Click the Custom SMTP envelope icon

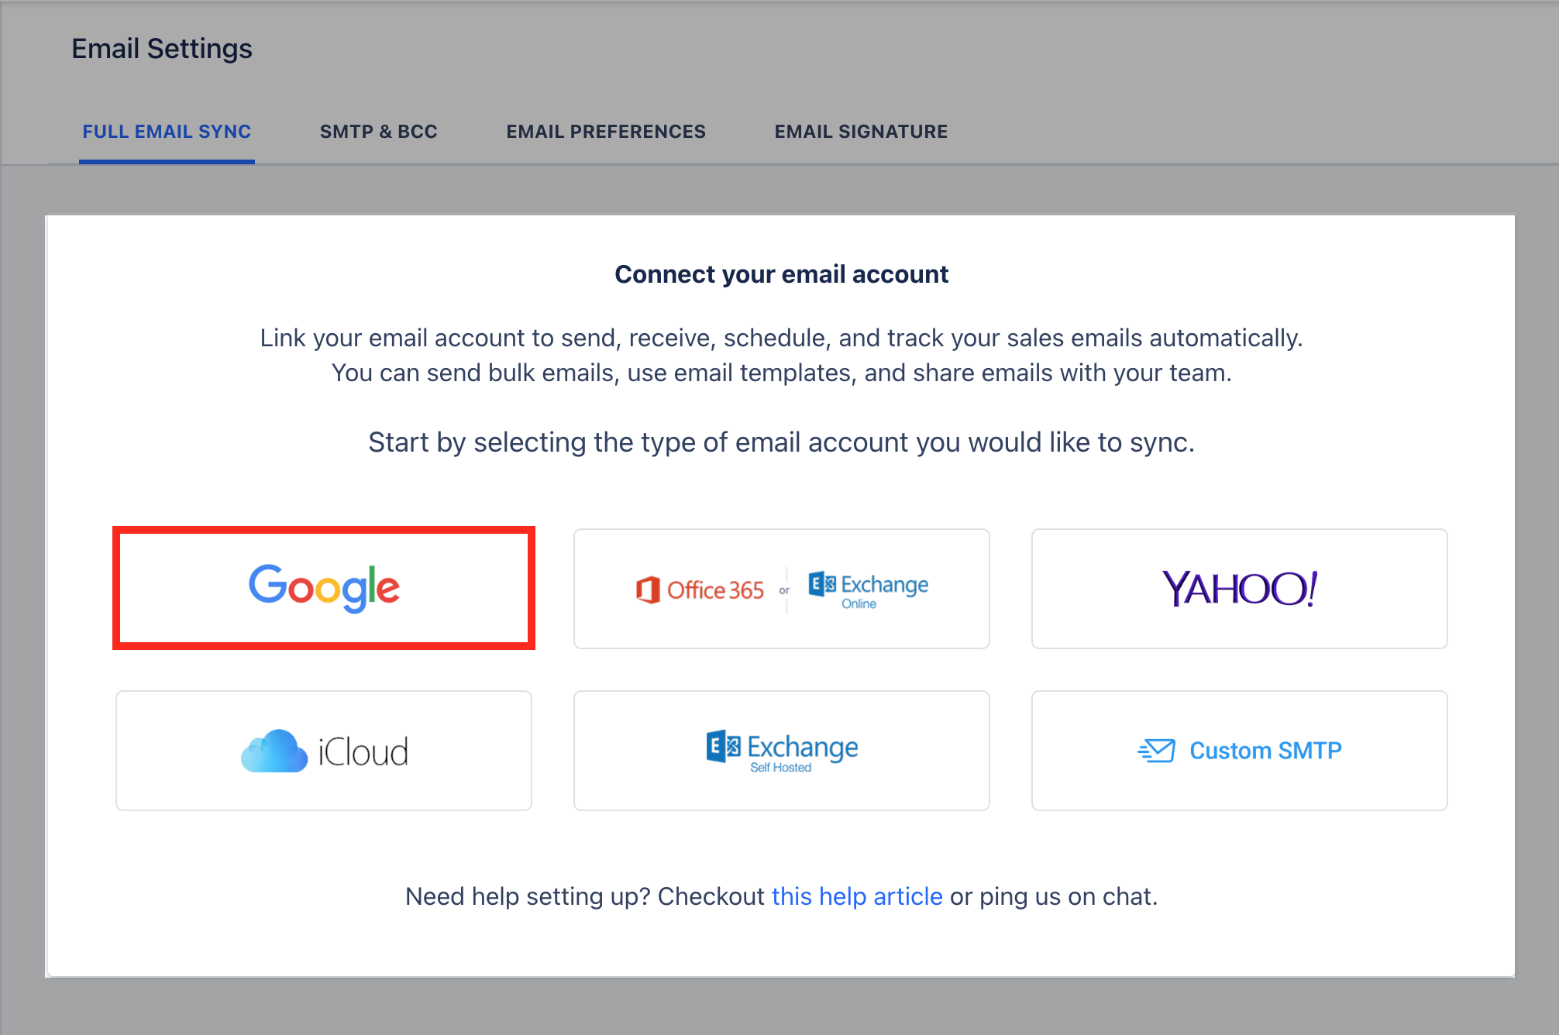[x=1156, y=751]
